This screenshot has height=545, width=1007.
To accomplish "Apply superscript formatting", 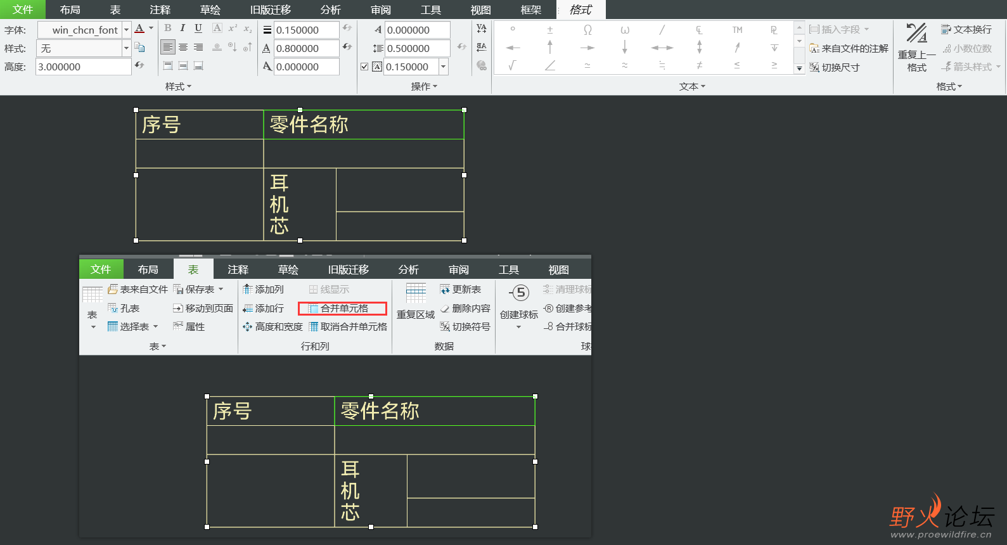I will [x=233, y=28].
